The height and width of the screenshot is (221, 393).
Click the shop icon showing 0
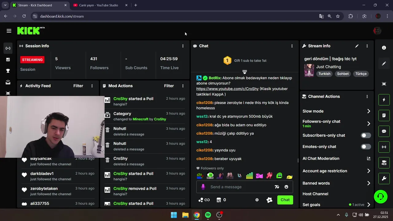tap(221, 200)
